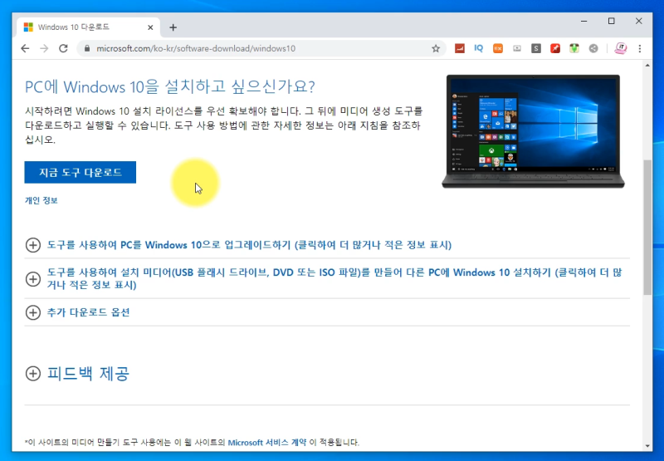
Task: Open the pink IT profile avatar
Action: [620, 48]
